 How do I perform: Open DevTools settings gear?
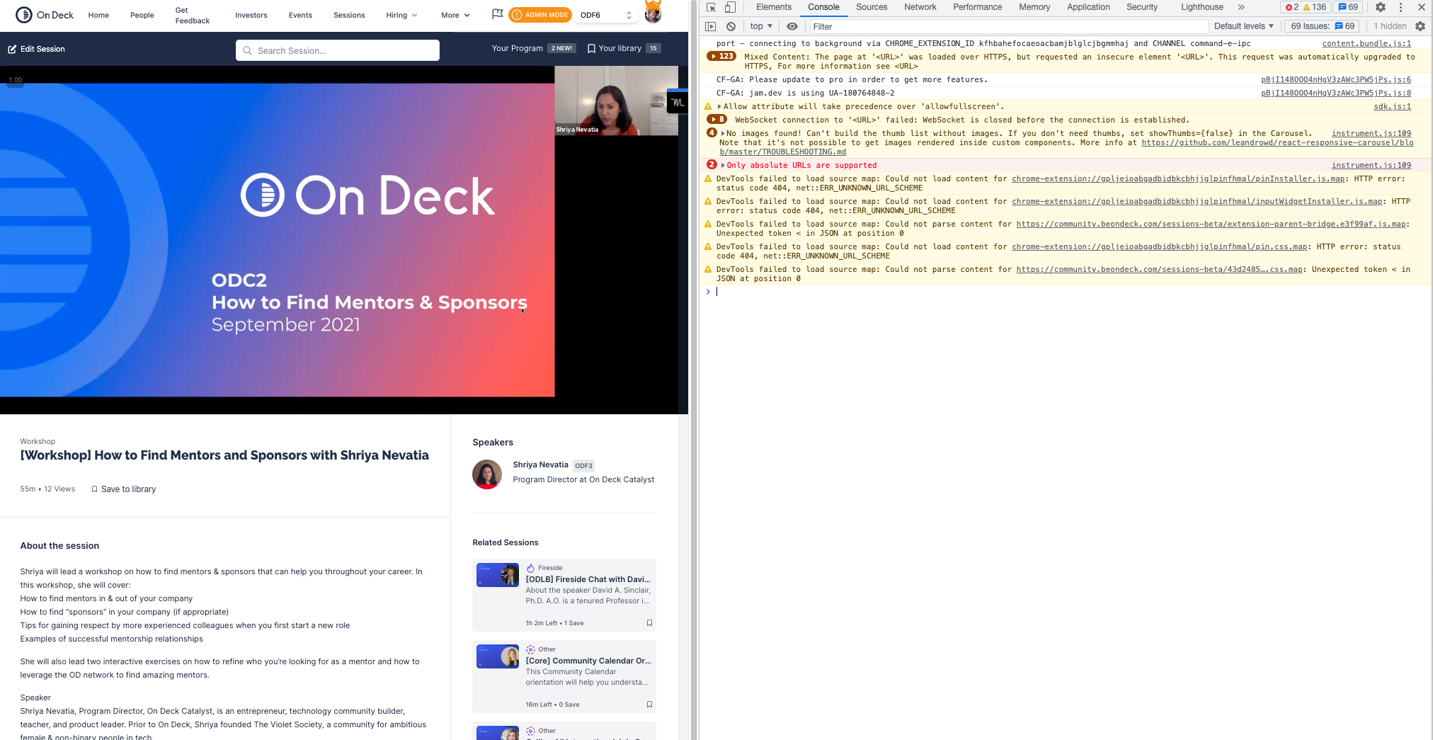pyautogui.click(x=1380, y=7)
